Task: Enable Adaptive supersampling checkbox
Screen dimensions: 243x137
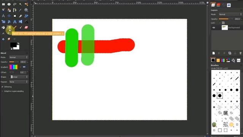Action: (2, 91)
